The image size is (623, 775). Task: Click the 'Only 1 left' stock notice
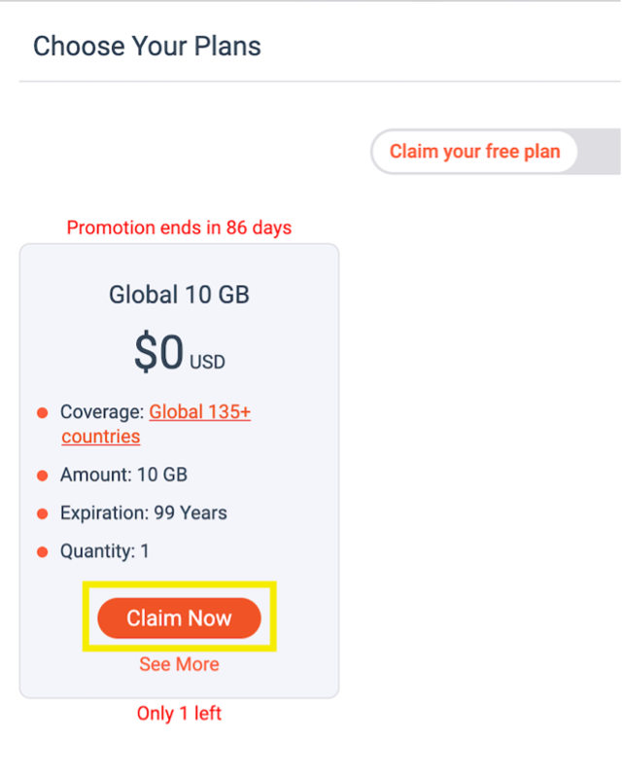coord(179,713)
